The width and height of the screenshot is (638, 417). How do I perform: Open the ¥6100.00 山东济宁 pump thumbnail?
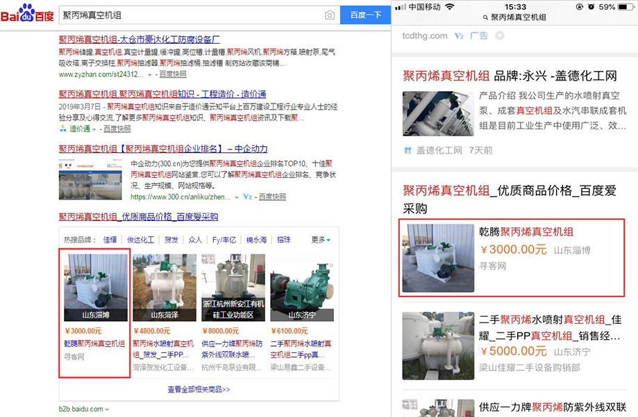(x=302, y=286)
